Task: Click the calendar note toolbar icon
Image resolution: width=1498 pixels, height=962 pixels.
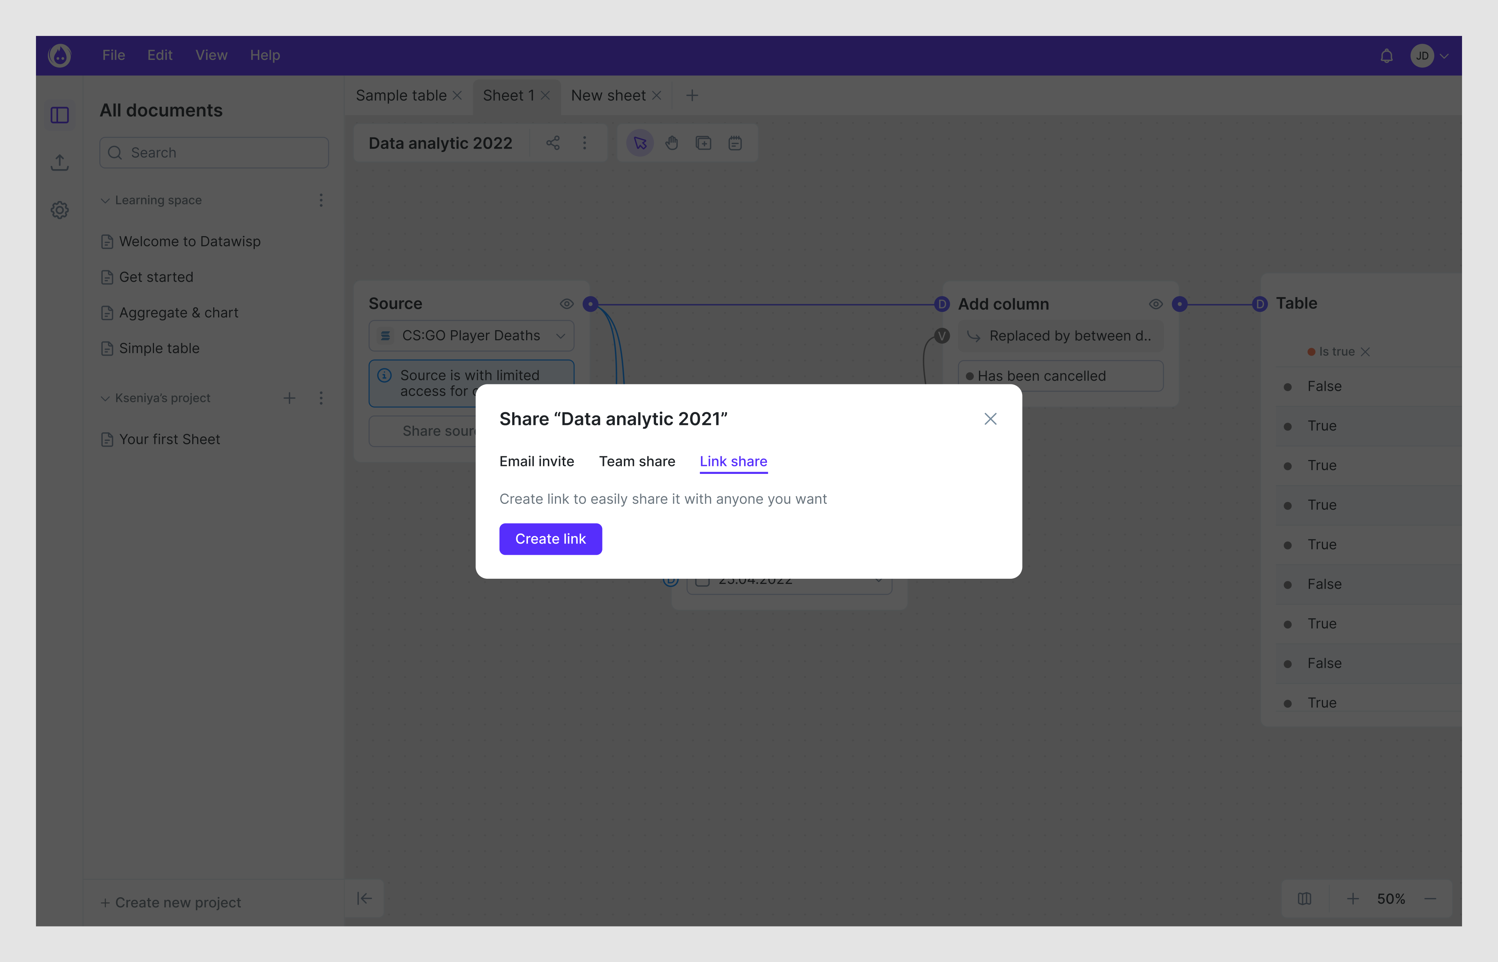Action: point(735,143)
